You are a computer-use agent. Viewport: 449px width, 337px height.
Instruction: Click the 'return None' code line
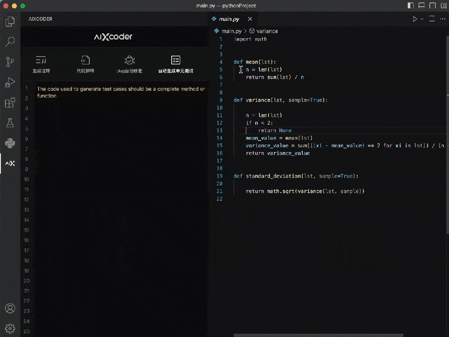275,130
